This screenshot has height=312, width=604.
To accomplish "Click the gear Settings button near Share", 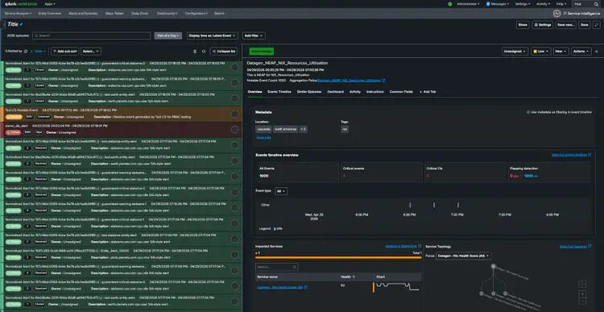I will 543,25.
